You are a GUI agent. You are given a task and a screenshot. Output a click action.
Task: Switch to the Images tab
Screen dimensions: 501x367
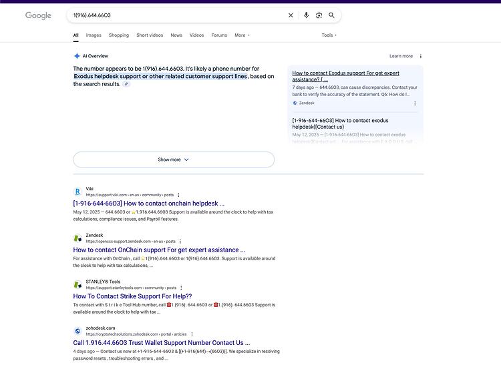[94, 35]
